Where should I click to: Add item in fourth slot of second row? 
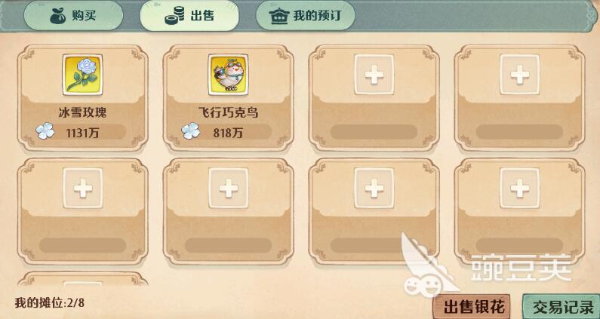click(520, 189)
